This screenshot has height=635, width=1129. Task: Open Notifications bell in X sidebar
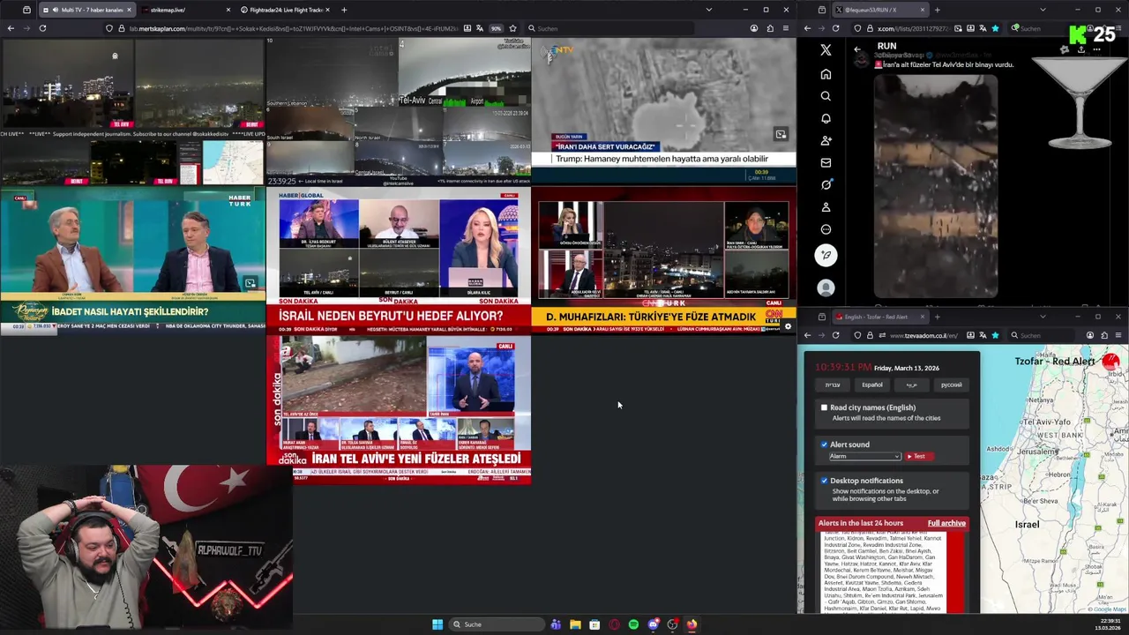click(x=826, y=118)
